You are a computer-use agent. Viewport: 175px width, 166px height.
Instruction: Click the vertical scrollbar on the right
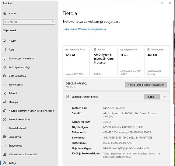(x=173, y=62)
